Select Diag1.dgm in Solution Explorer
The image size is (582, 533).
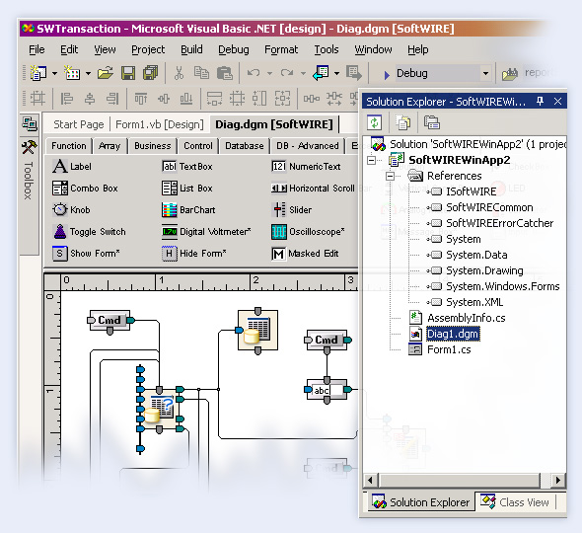[453, 334]
